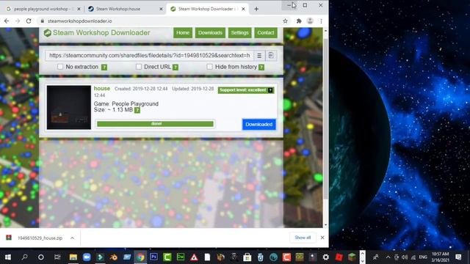Click ENG language indicator in tray
Screen dimensions: 470x264
click(423, 257)
